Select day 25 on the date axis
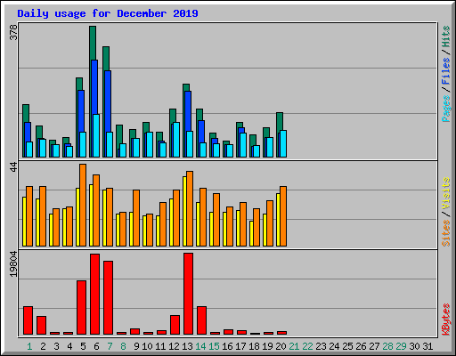Screen dimensions: 456x356 (347, 346)
